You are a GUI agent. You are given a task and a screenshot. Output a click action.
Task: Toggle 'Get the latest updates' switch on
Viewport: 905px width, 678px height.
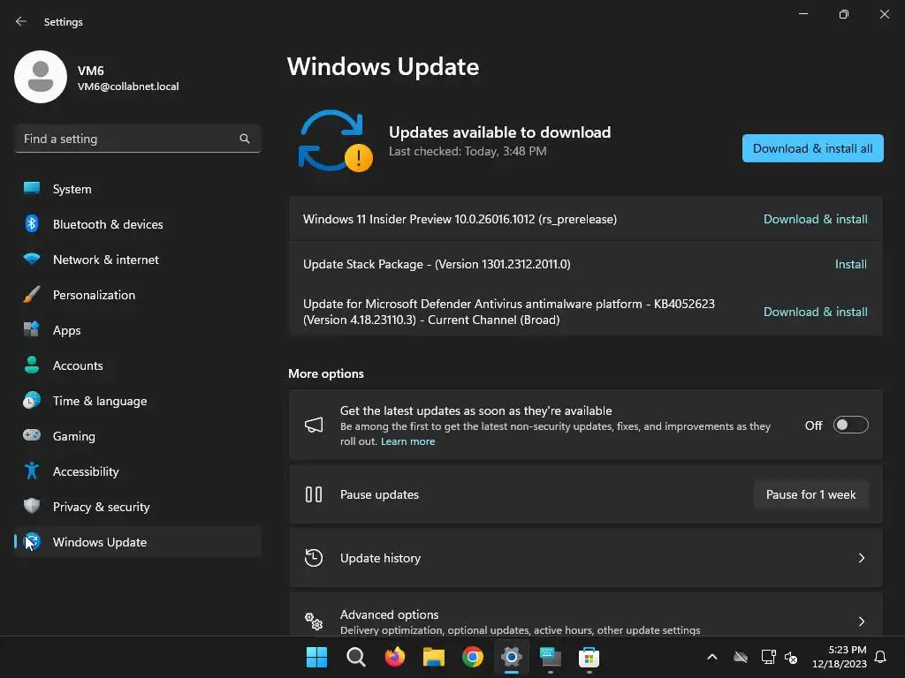click(x=851, y=425)
